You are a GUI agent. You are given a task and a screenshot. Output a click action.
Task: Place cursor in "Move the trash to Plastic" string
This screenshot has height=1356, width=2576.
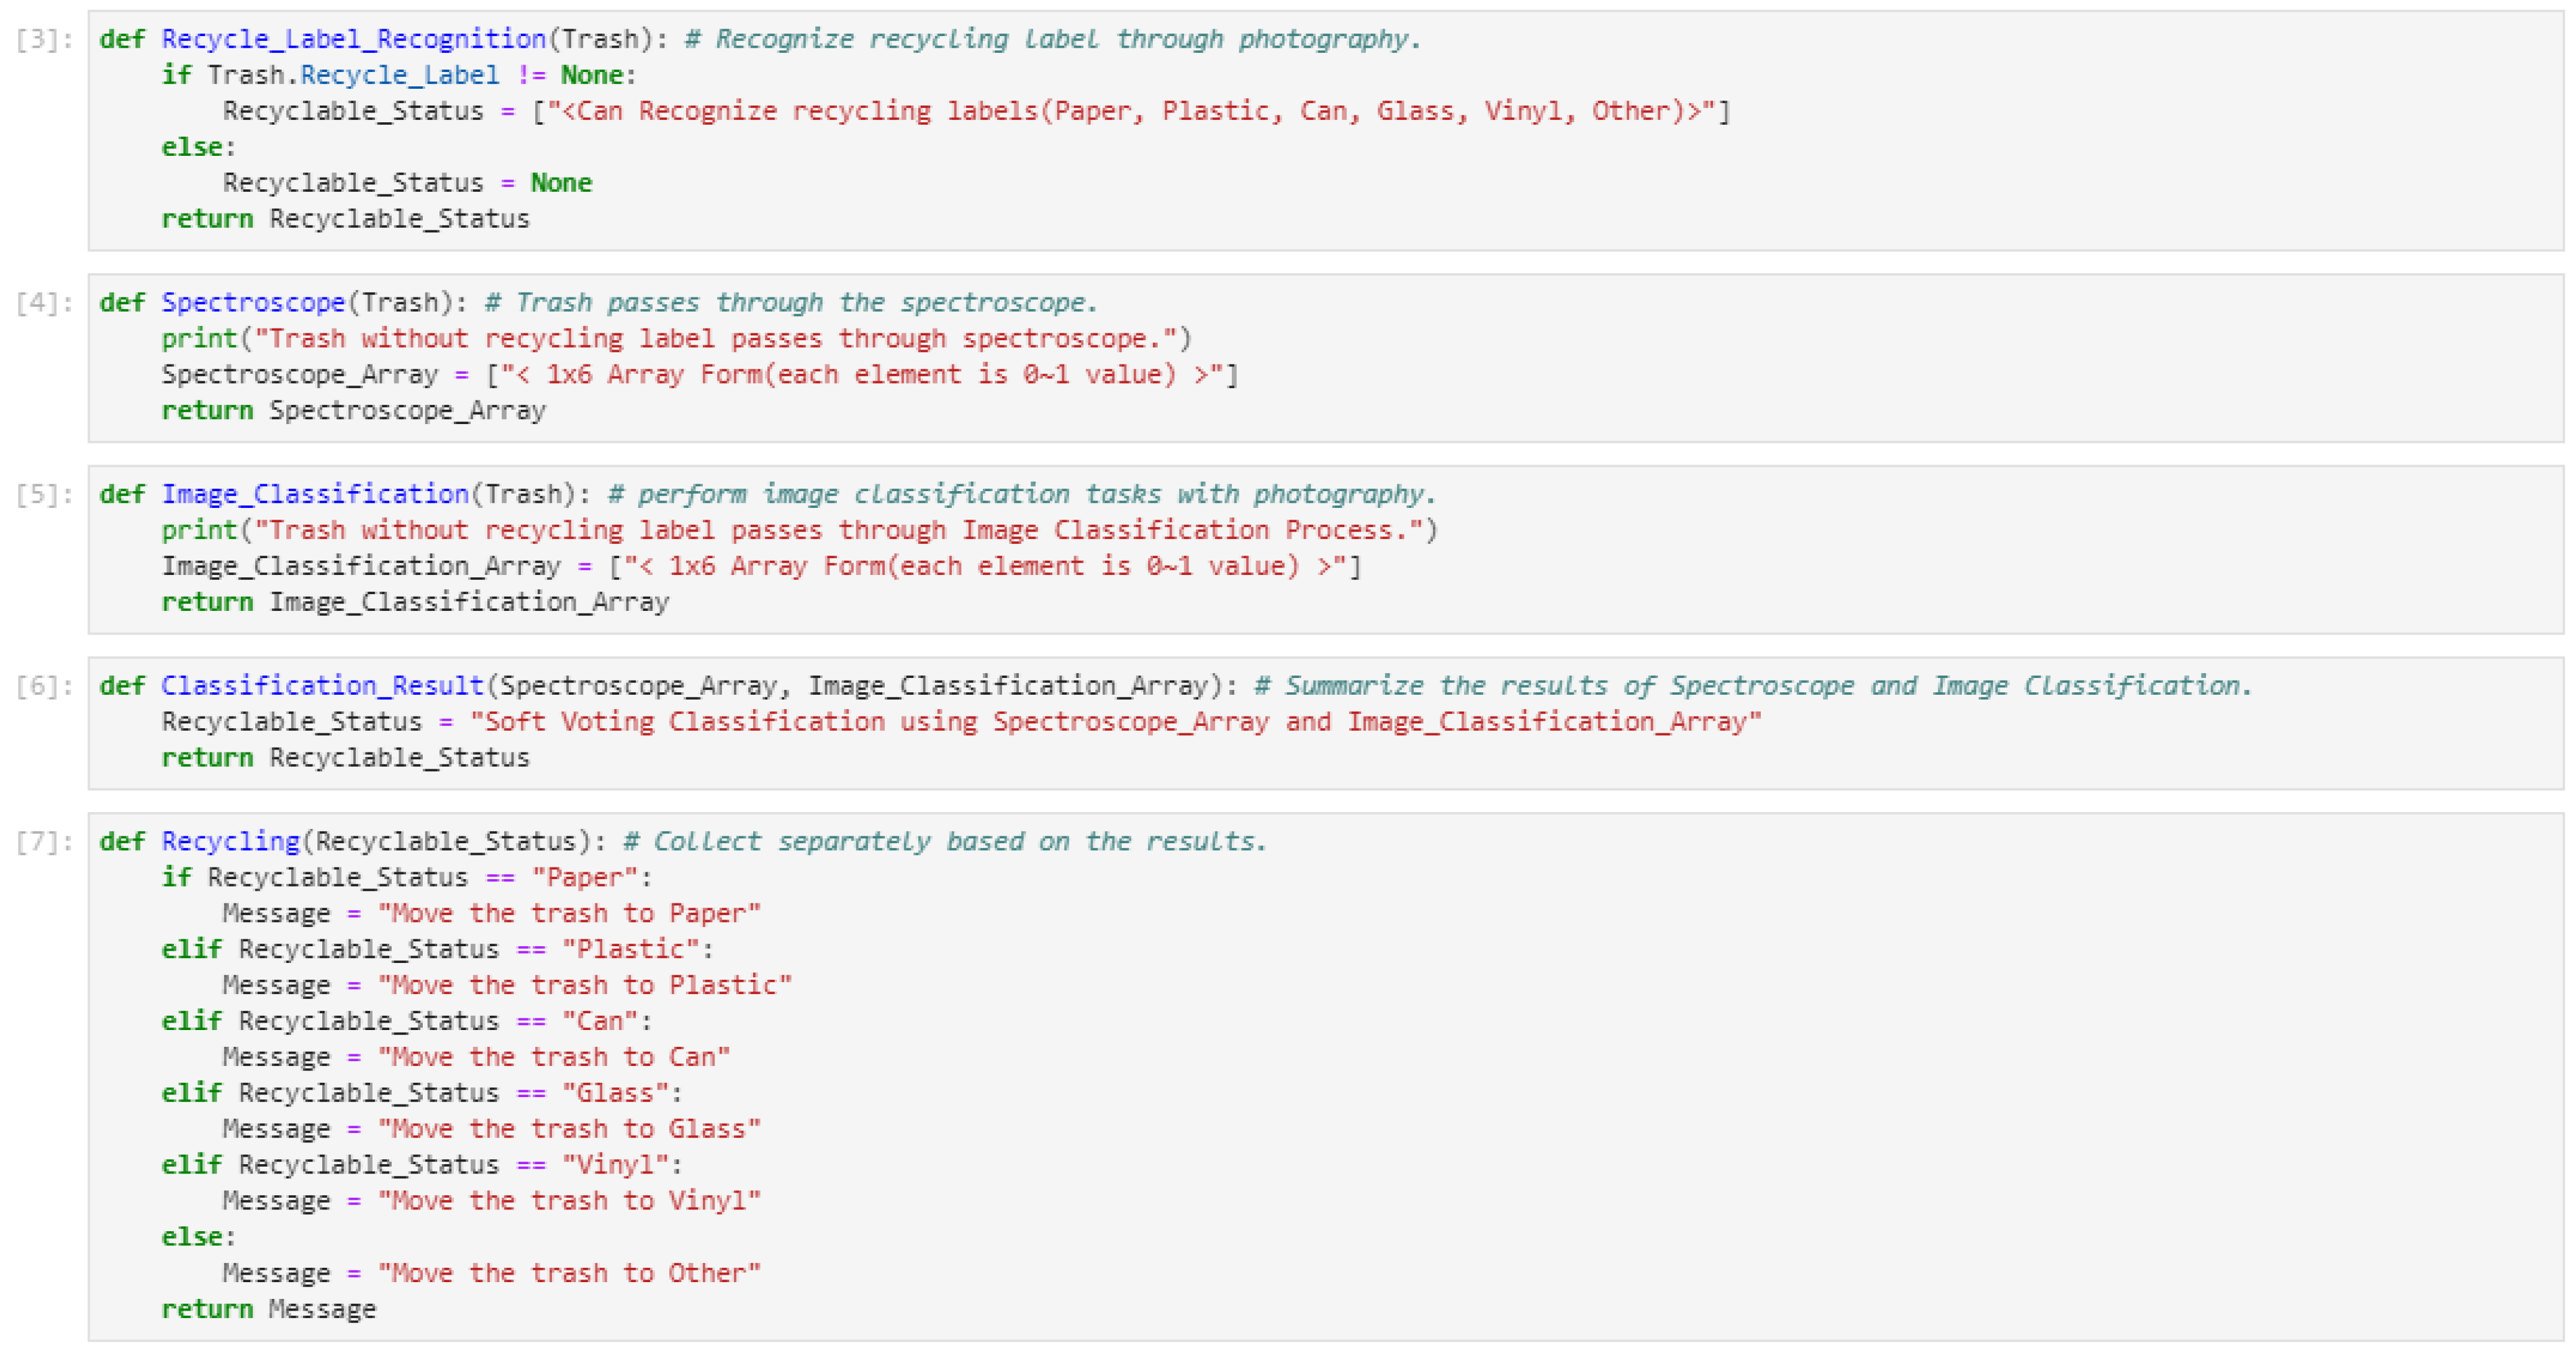point(584,986)
